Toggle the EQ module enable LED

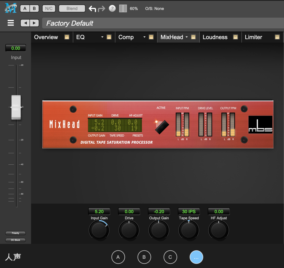click(109, 37)
